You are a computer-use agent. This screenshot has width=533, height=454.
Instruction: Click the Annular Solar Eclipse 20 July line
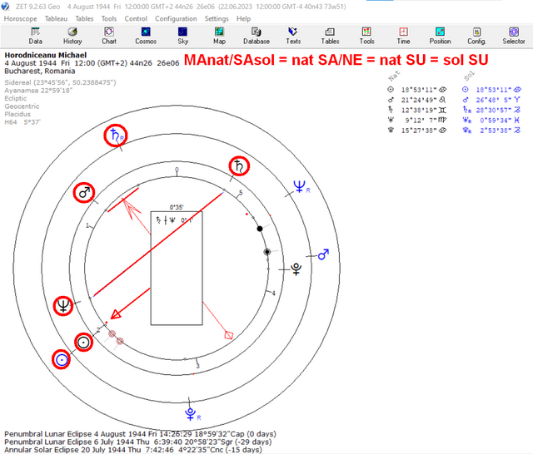click(133, 450)
